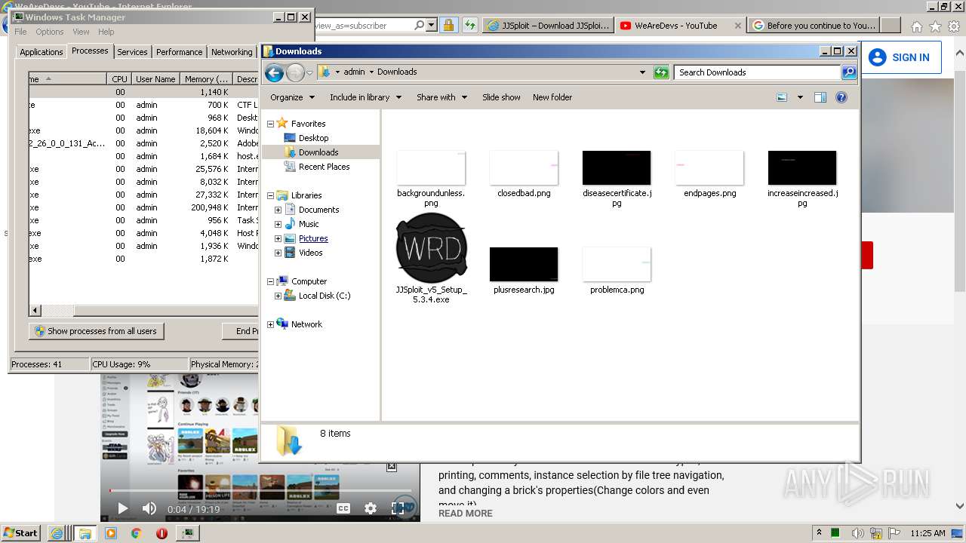Click the YouTube video progress bar
The height and width of the screenshot is (543, 966).
260,491
